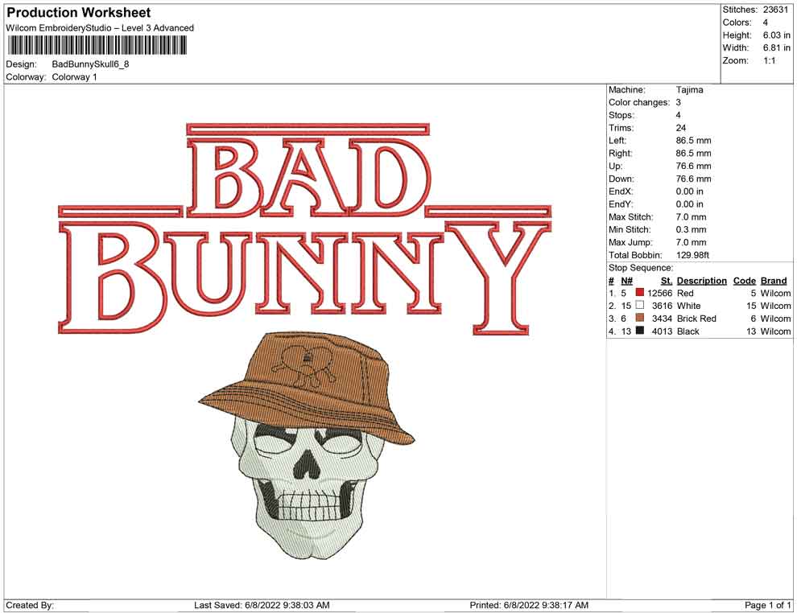797x613 pixels.
Task: Click the 'Production Worksheet' heading
Action: coord(78,13)
